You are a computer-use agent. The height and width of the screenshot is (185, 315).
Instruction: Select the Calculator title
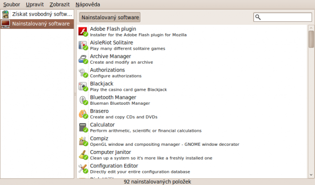pyautogui.click(x=102, y=125)
